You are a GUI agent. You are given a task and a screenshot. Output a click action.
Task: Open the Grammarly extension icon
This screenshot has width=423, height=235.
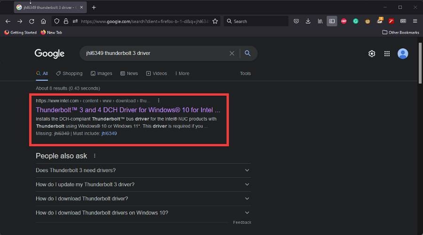[x=356, y=21]
